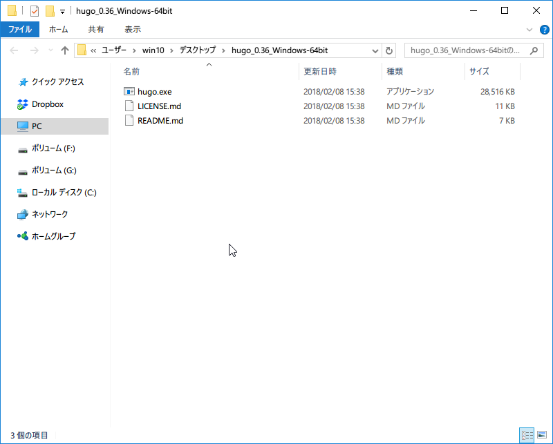Expand the hidden breadcrumb path chevrons
This screenshot has width=553, height=444.
coord(93,50)
